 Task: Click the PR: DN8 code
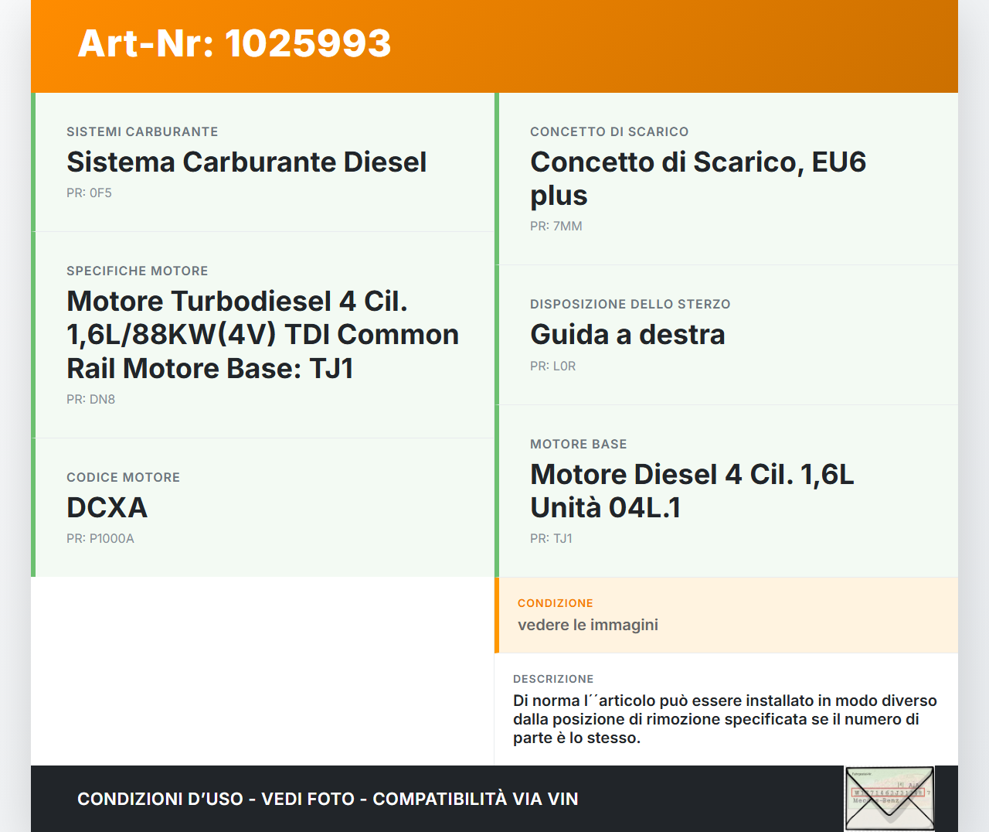coord(90,400)
